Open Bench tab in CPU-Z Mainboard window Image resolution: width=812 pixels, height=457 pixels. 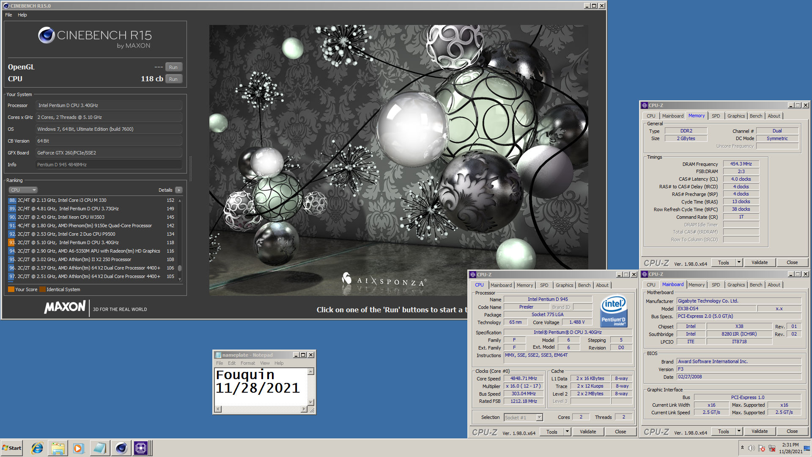click(x=756, y=285)
